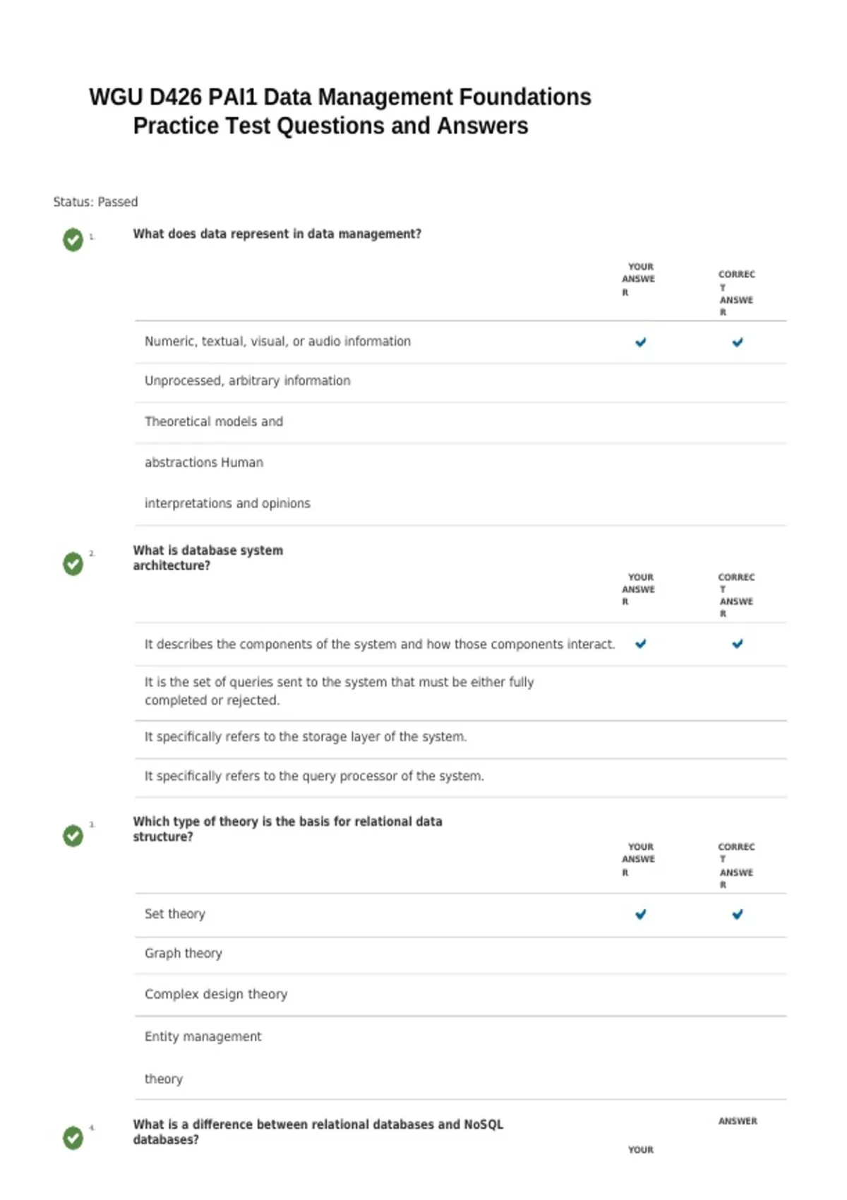Click the green check icon beside question 4
This screenshot has width=847, height=1200.
(x=73, y=1138)
